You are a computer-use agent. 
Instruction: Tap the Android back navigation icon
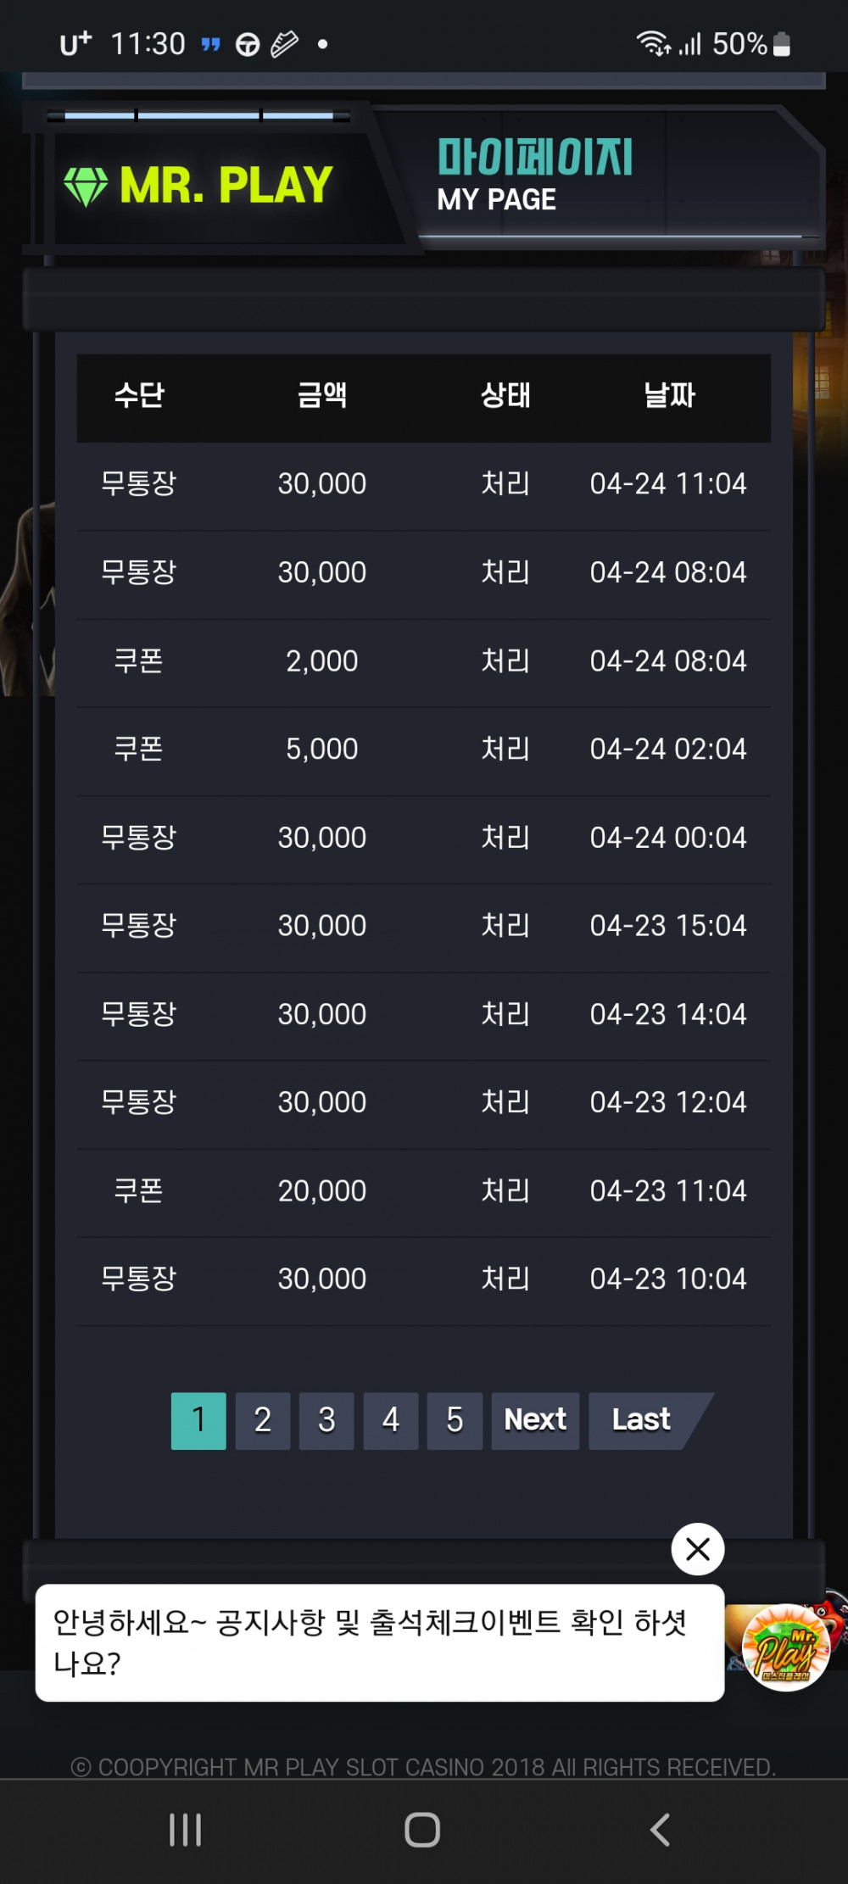(660, 1829)
